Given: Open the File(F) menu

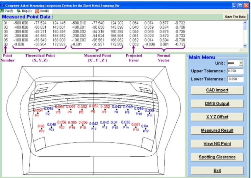Looking at the screenshot, I should [x=9, y=11].
